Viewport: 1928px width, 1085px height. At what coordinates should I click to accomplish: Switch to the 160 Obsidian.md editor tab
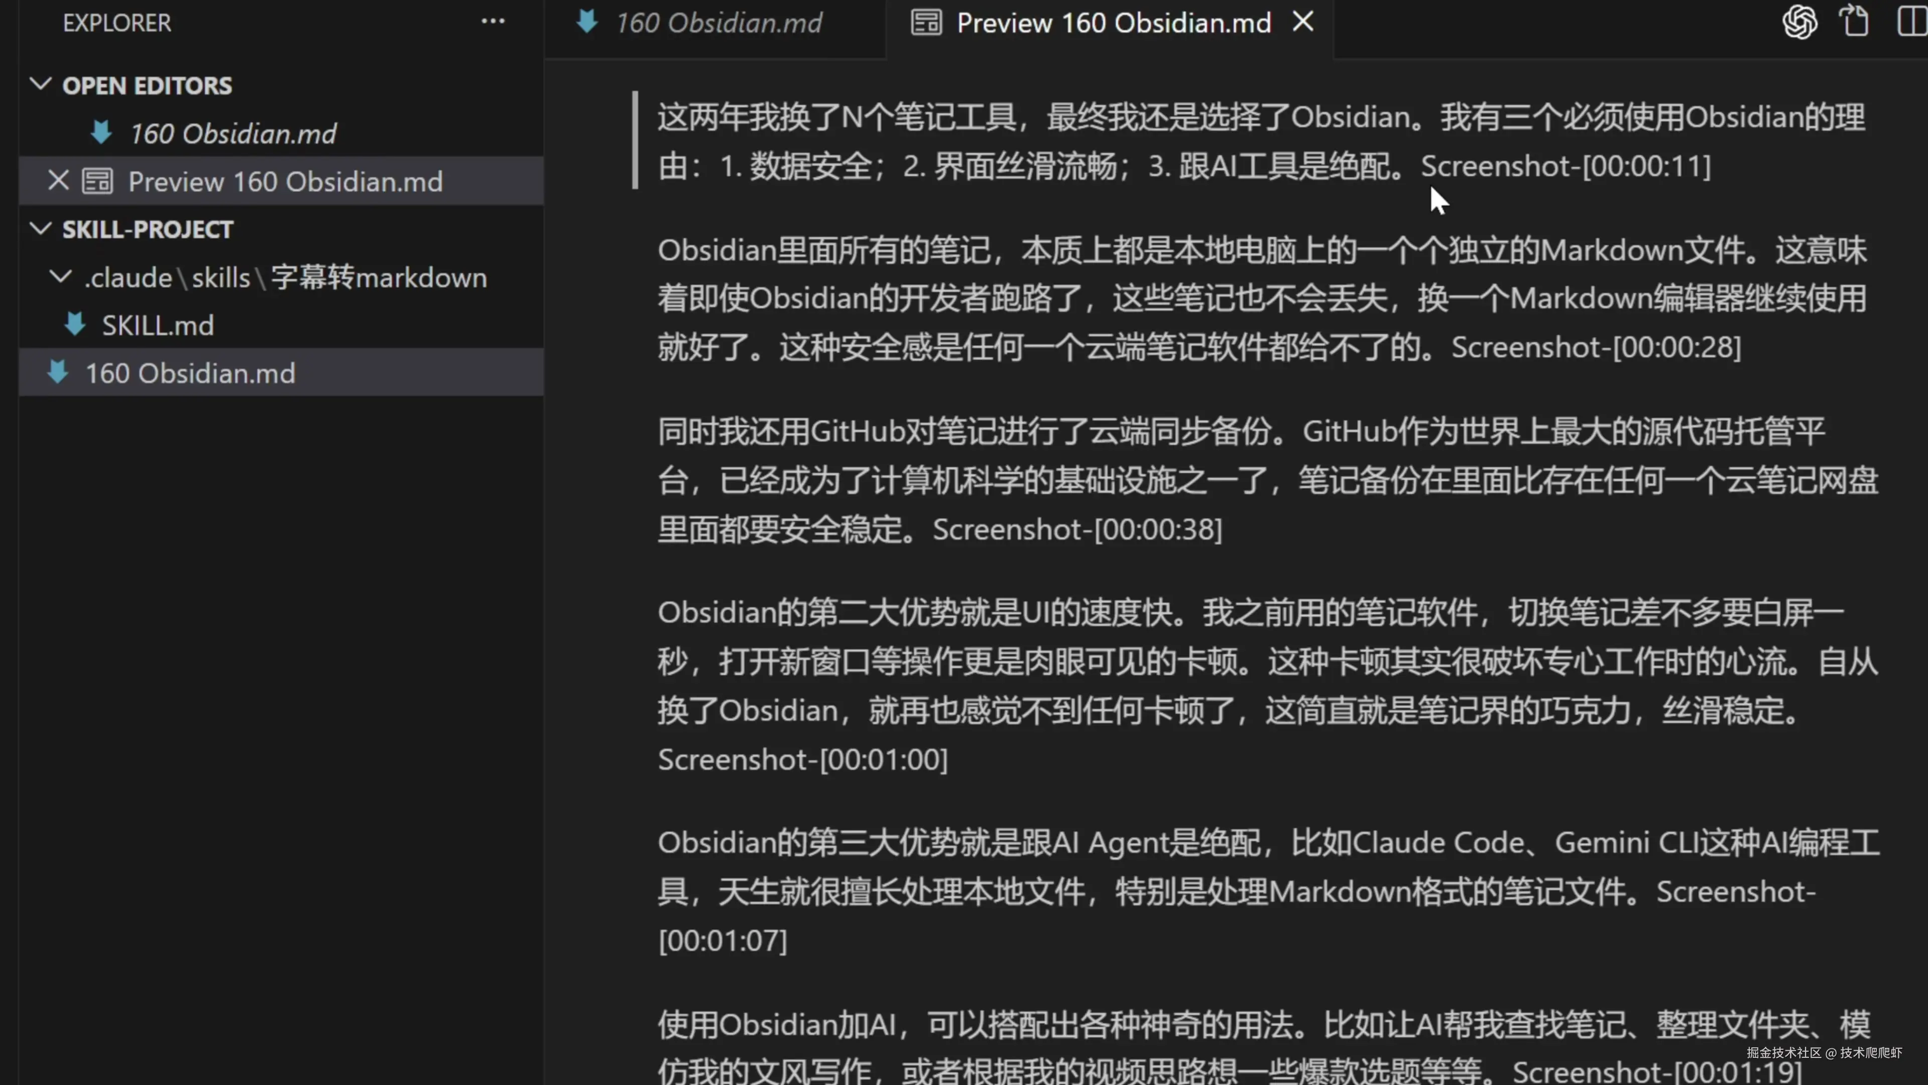coord(718,23)
